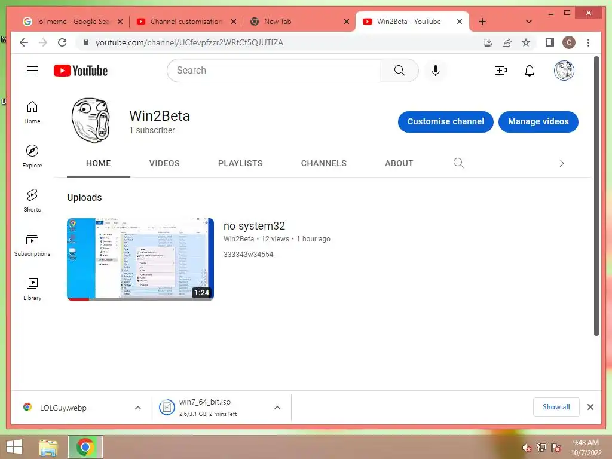612x459 pixels.
Task: Click the install app icon in the address bar
Action: pos(488,42)
